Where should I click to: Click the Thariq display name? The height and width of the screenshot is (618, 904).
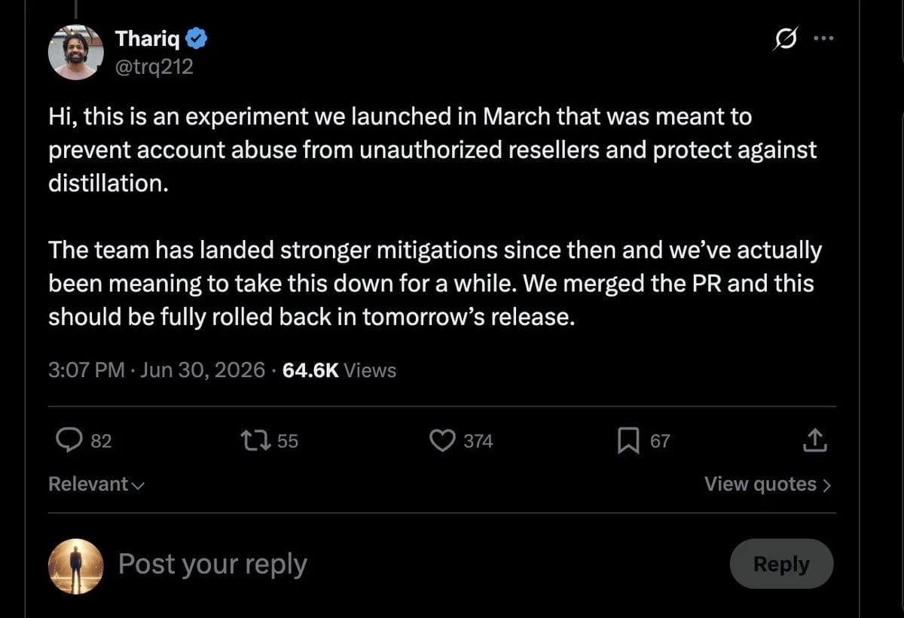pyautogui.click(x=148, y=38)
